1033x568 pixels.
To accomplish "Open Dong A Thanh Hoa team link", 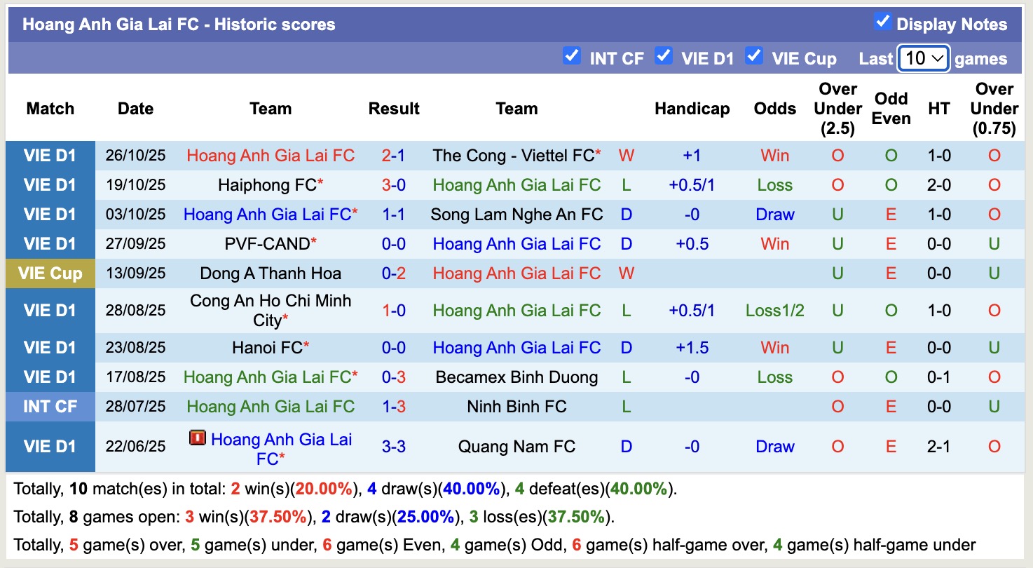I will 271,273.
